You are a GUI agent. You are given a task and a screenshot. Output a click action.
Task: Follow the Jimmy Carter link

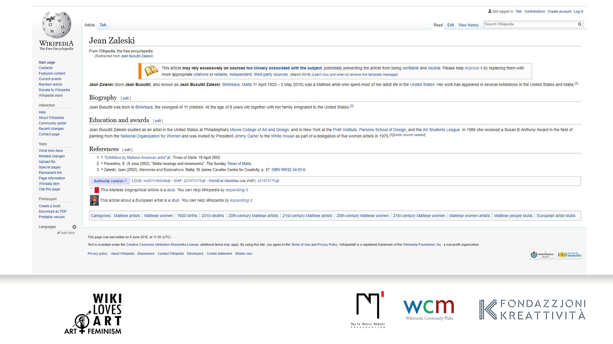point(246,136)
